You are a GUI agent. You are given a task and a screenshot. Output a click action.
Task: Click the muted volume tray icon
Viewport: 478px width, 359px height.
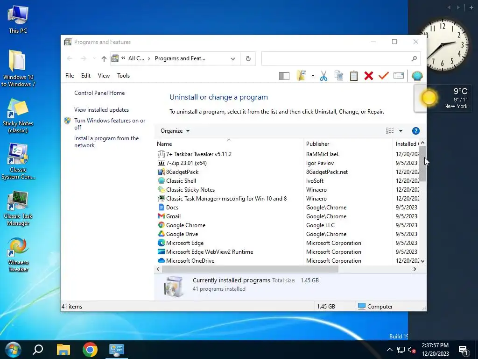(412, 350)
